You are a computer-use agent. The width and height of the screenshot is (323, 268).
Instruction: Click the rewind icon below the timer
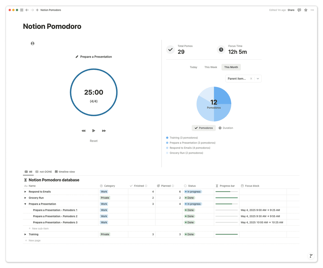[83, 131]
